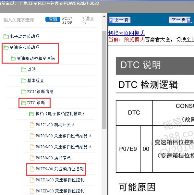
Task: Click the DTC 说明 heading banner
Action: pos(155,66)
